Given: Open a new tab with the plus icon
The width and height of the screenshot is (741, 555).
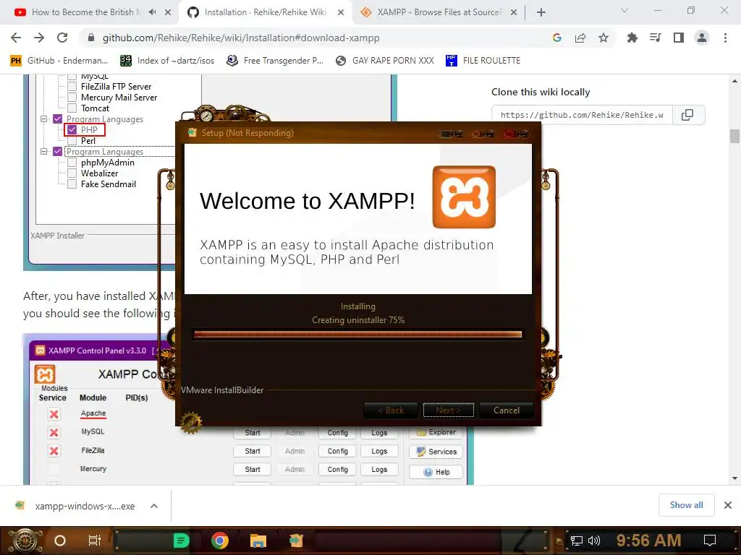Looking at the screenshot, I should (x=541, y=13).
